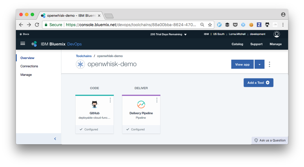Open the account avatar icon top right

pos(276,34)
